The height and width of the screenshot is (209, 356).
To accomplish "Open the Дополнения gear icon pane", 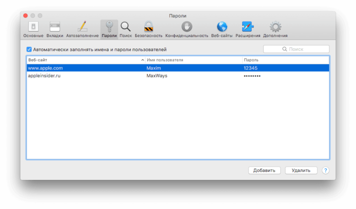I will pos(275,29).
